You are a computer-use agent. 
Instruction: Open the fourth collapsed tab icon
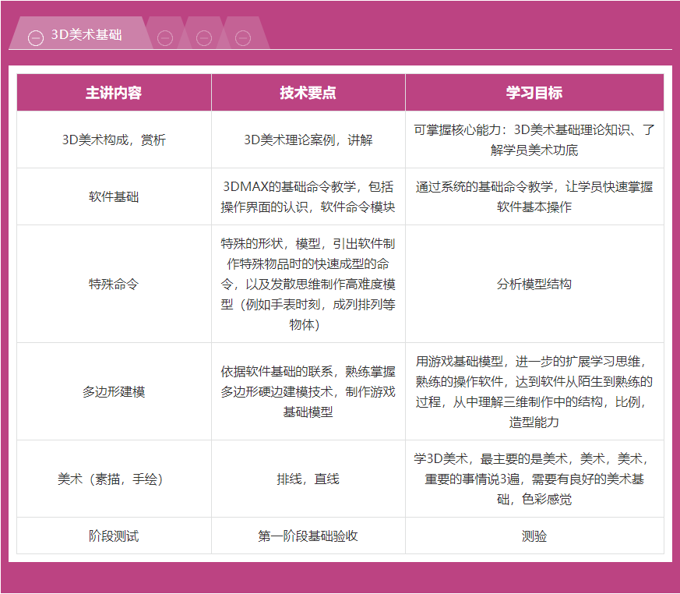pos(242,37)
